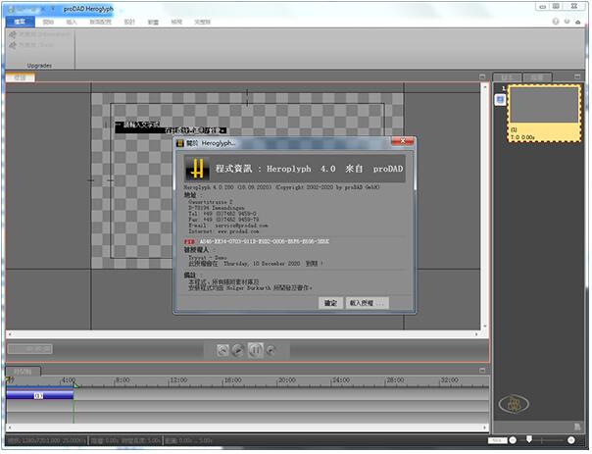
Task: Click the ribbon collapse arrow icon at top right
Action: coord(577,22)
